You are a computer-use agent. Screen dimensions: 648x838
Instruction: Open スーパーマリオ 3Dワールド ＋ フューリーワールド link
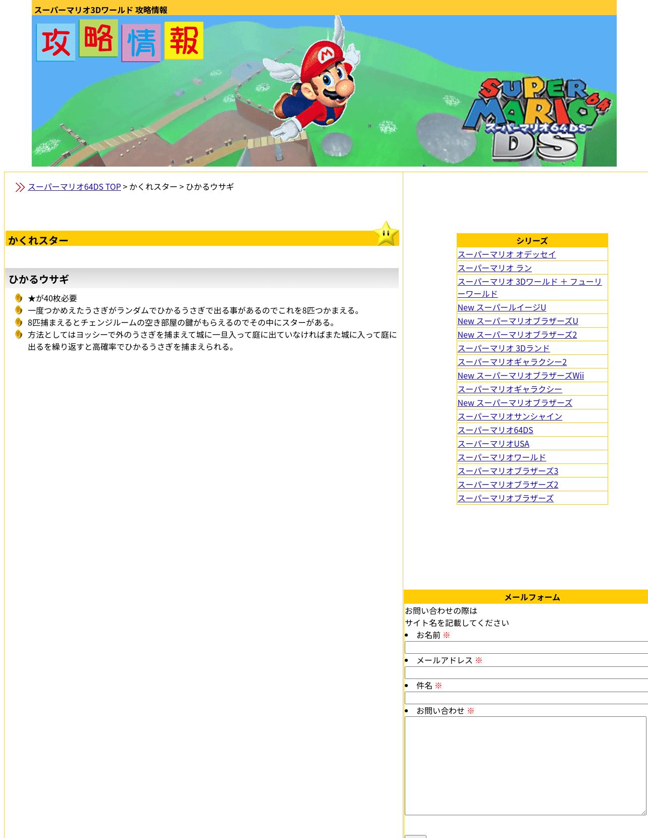[529, 288]
